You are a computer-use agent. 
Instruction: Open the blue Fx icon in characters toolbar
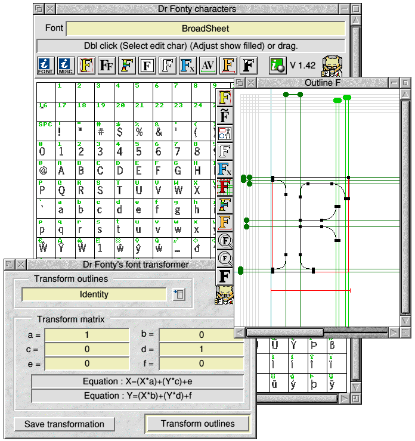(187, 66)
